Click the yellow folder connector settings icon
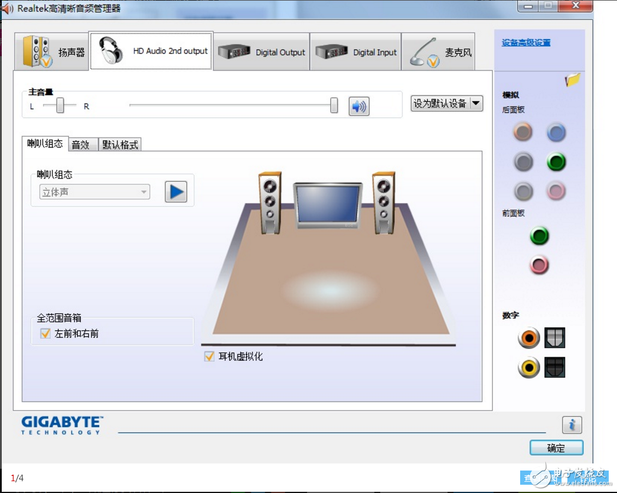The image size is (617, 493). coord(572,80)
